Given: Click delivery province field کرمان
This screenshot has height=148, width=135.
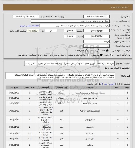Looking at the screenshot, I should click(97, 41).
